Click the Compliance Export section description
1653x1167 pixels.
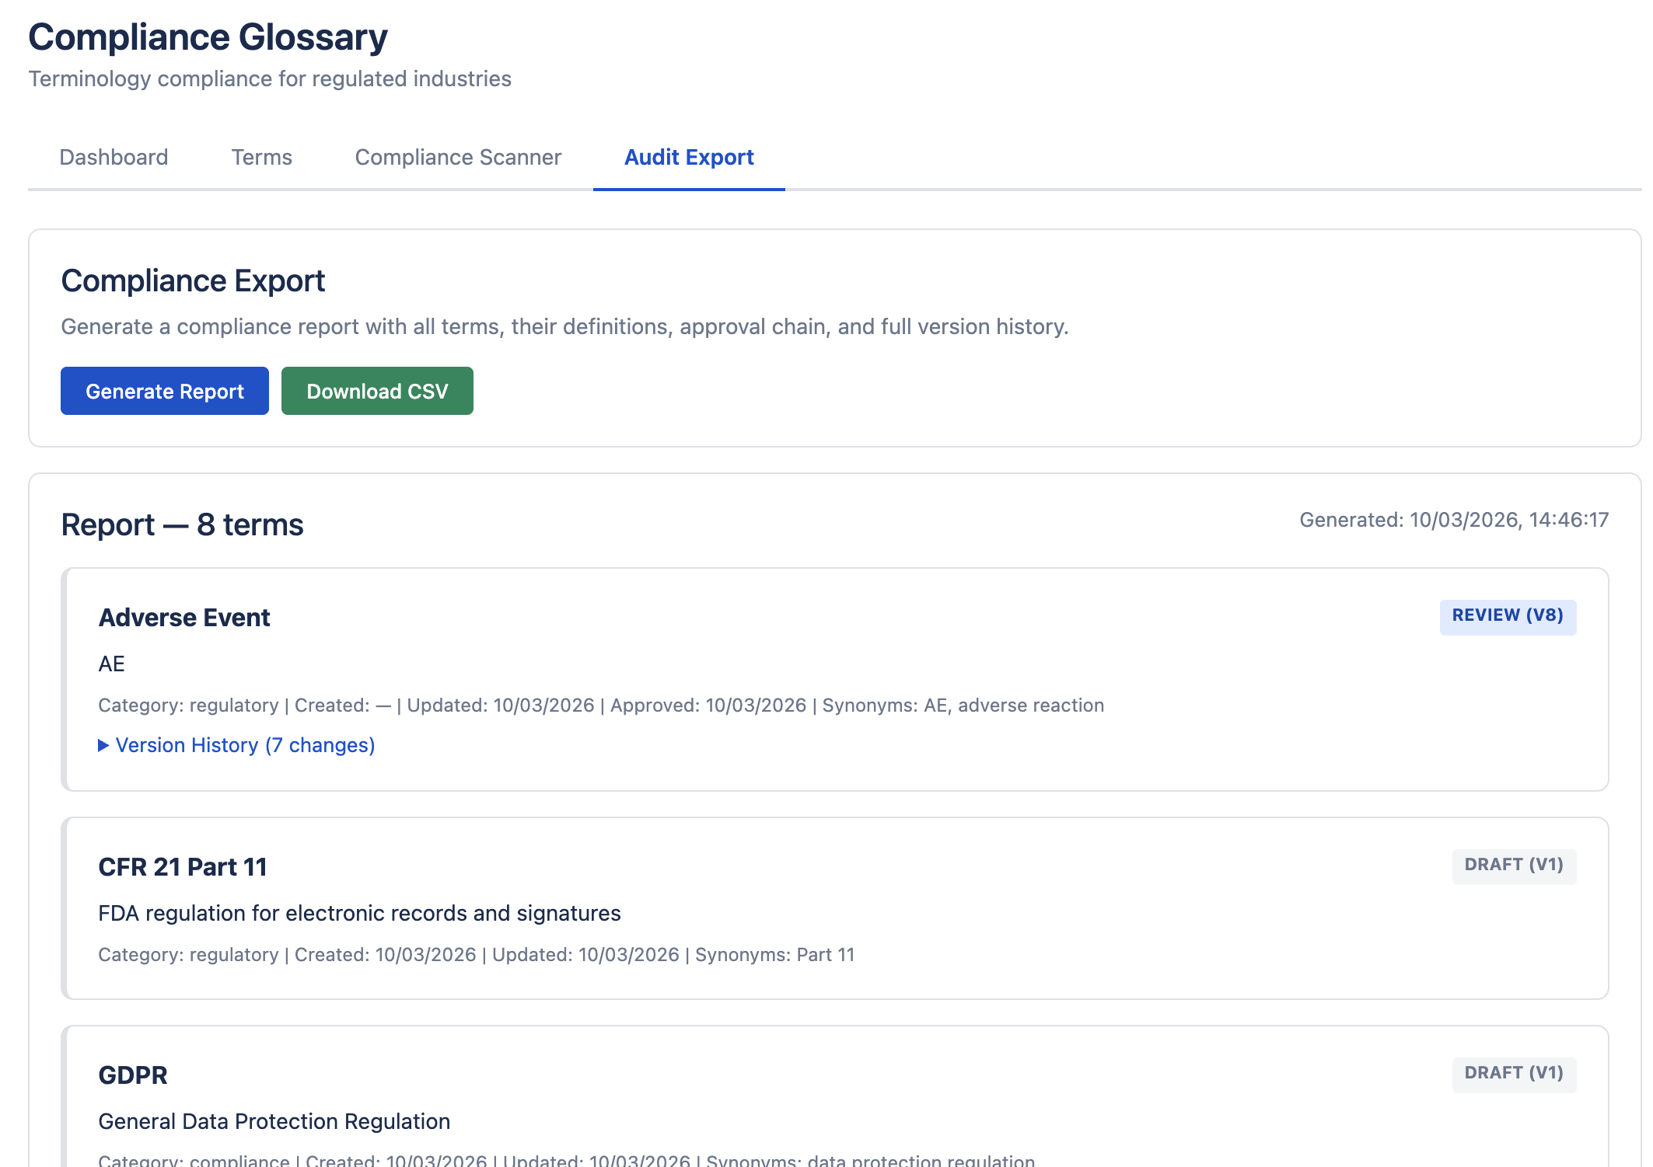(x=565, y=326)
